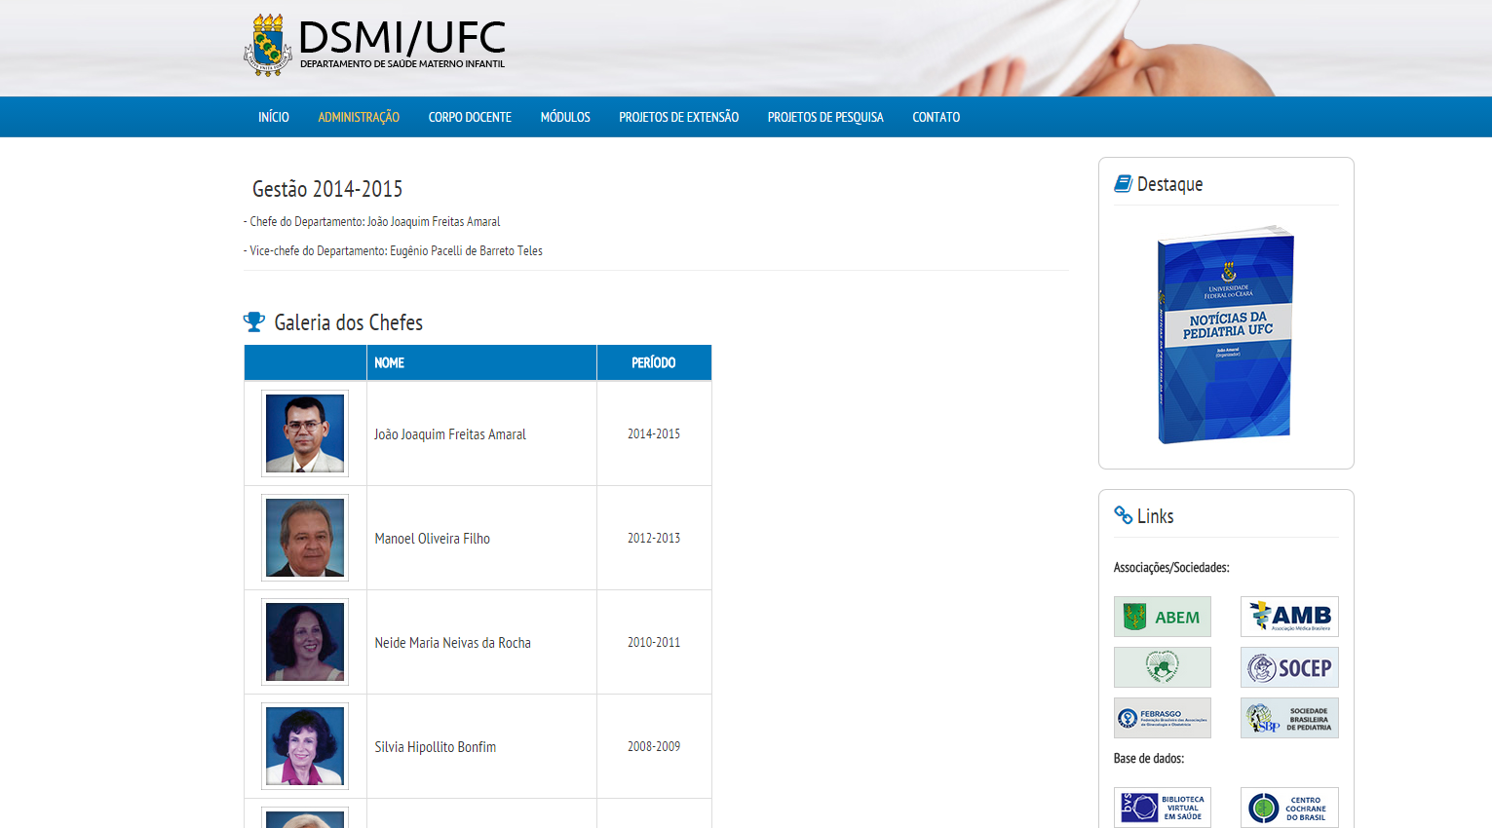
Task: Click the Gestão 2014-2015 heading
Action: click(x=327, y=189)
